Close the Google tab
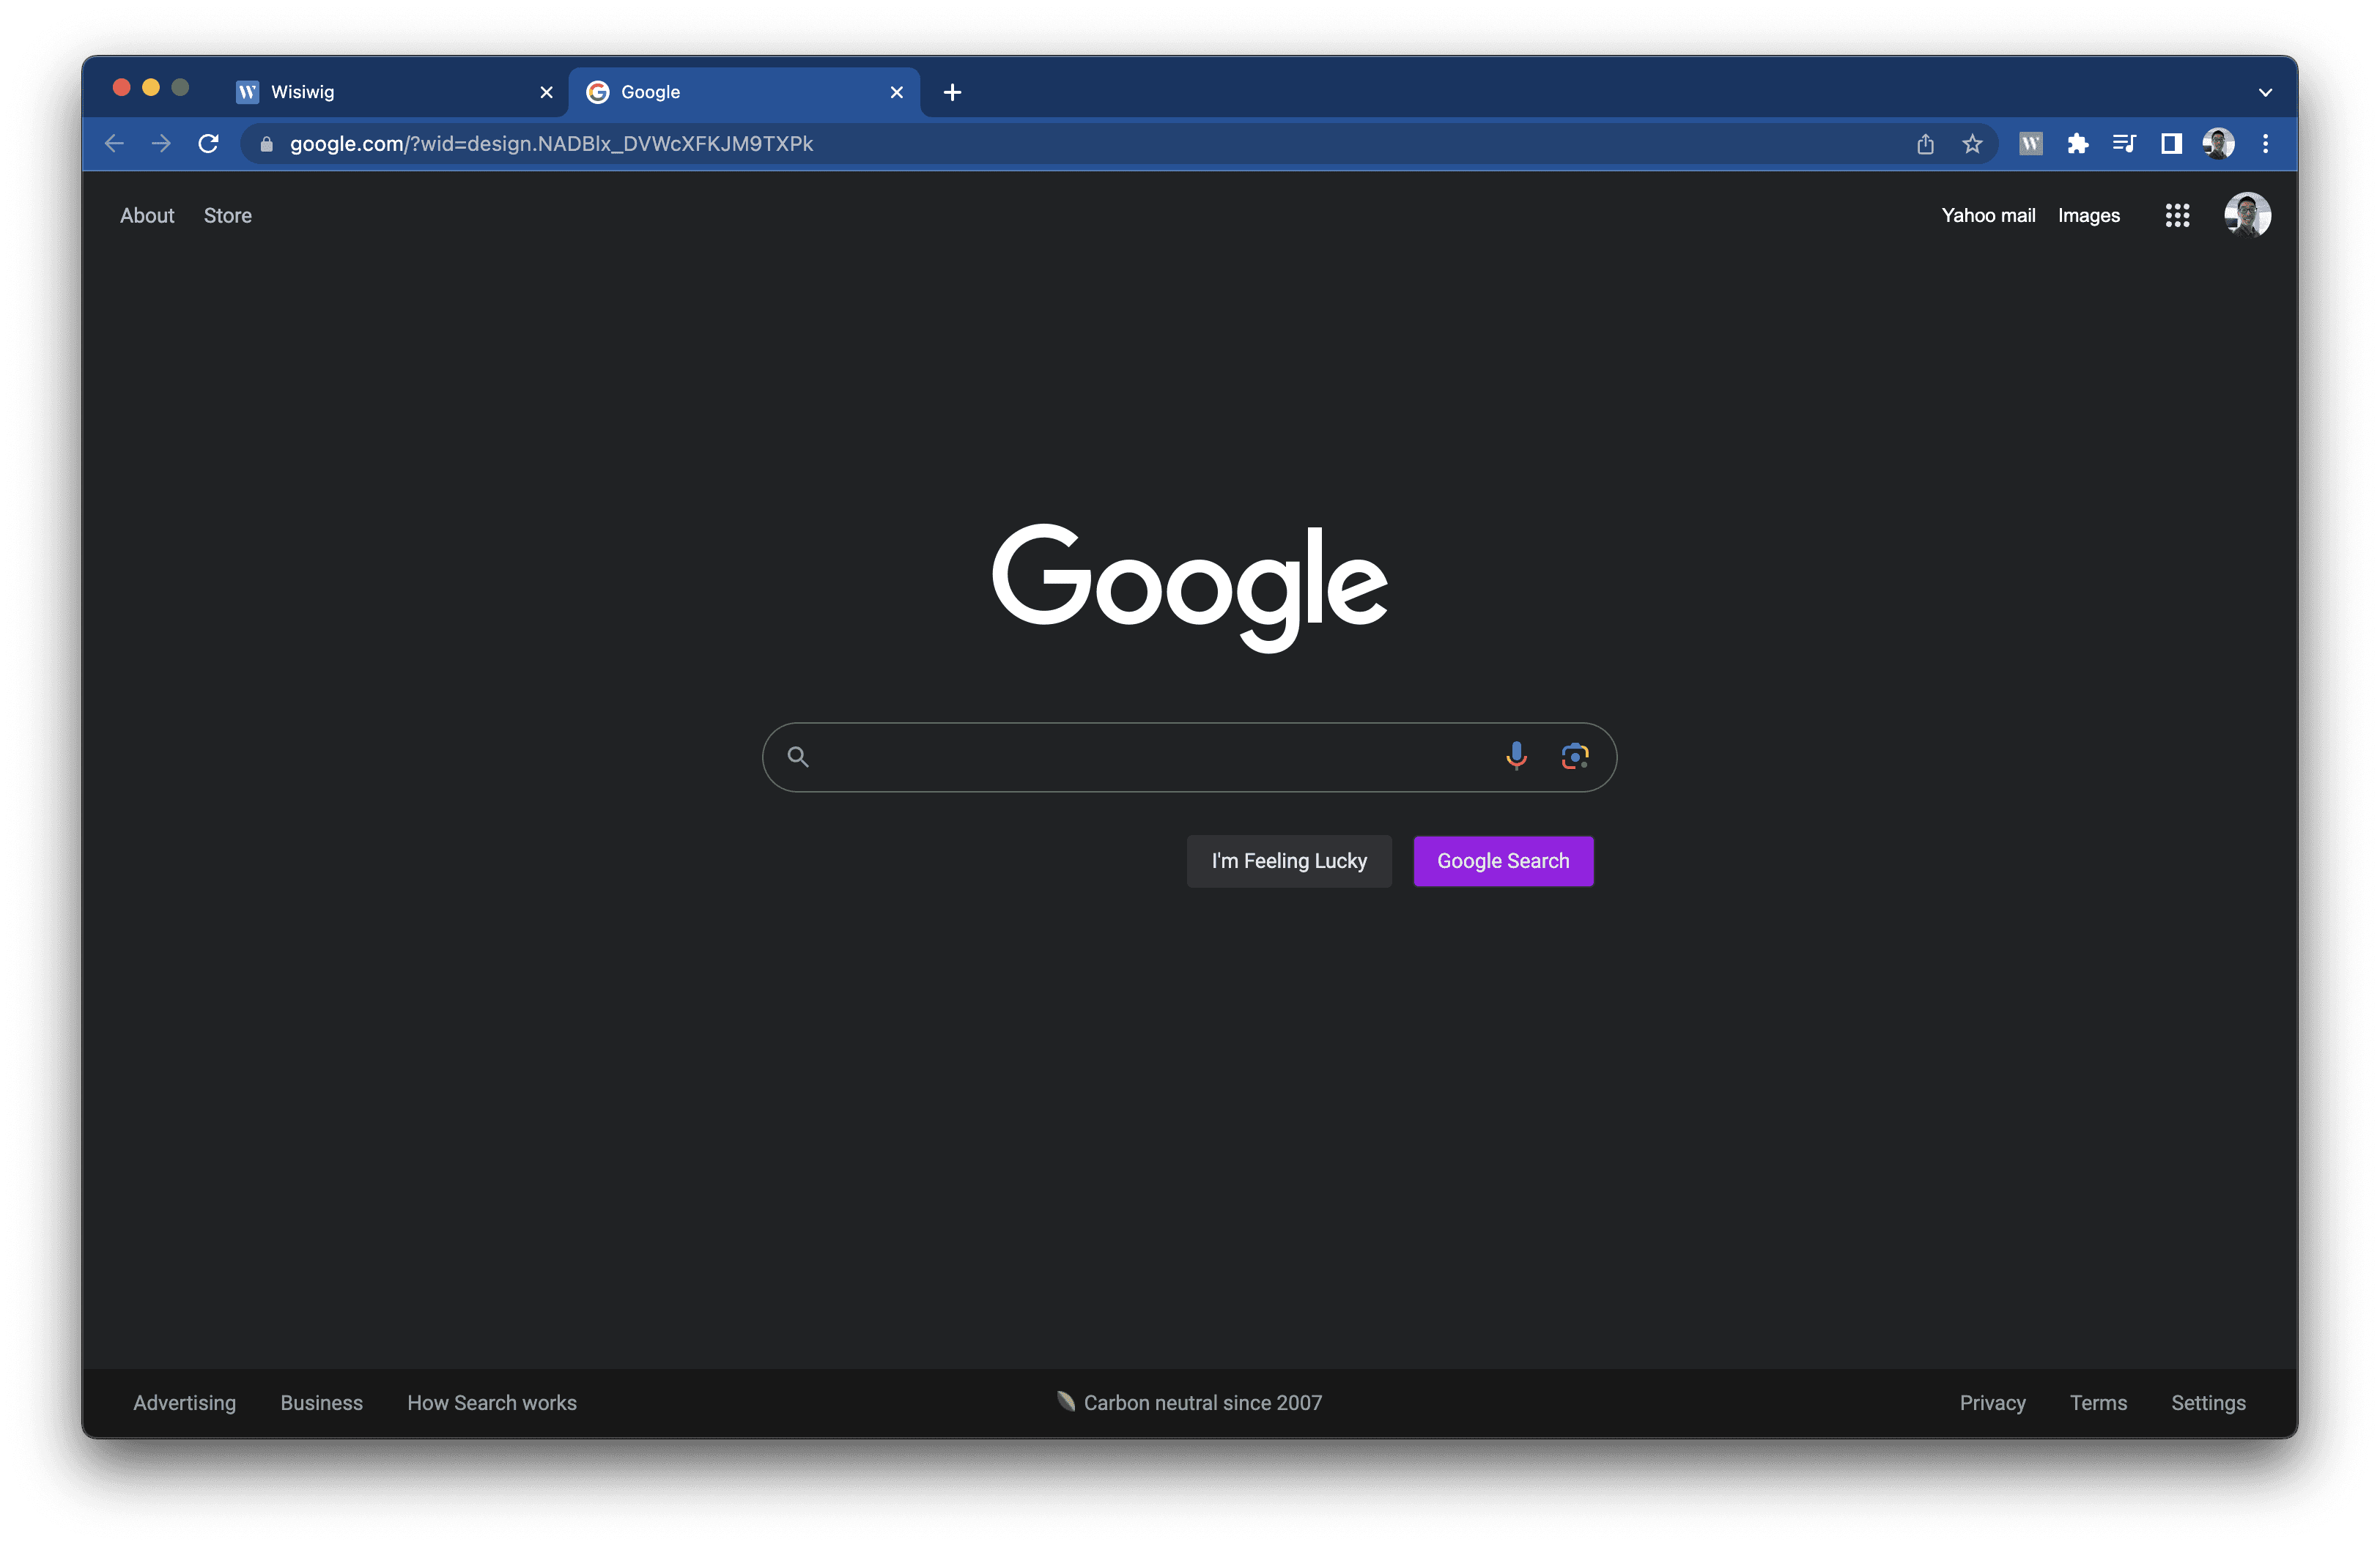The image size is (2380, 1547). click(896, 93)
